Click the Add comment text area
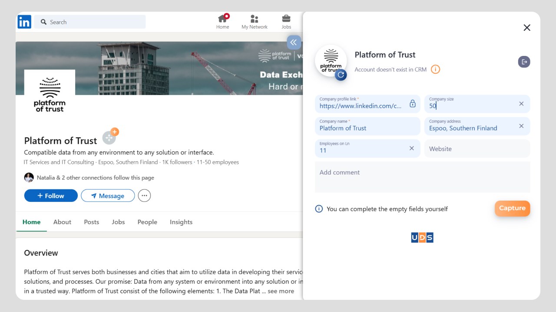The image size is (556, 312). (x=422, y=177)
